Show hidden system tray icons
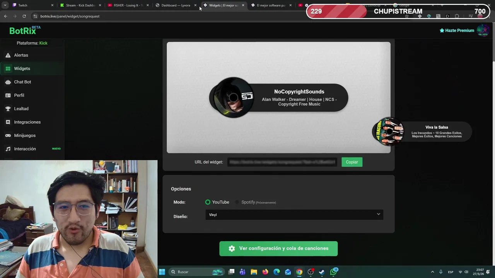Viewport: 495px width, 278px height. 432,272
